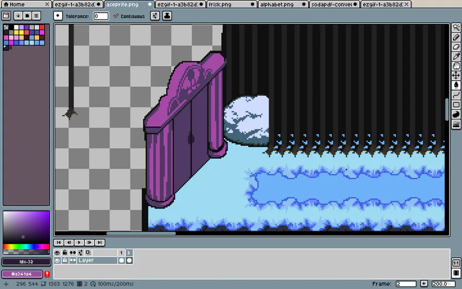Select the Magic Wand tool

click(456, 27)
